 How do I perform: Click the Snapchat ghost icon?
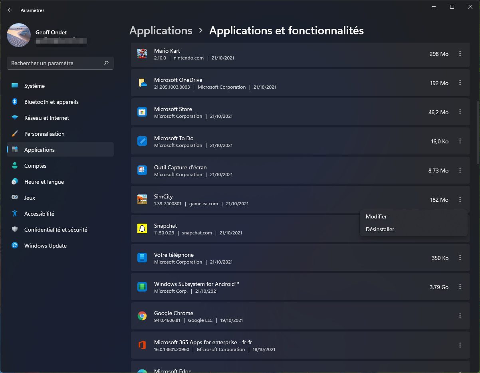click(142, 229)
